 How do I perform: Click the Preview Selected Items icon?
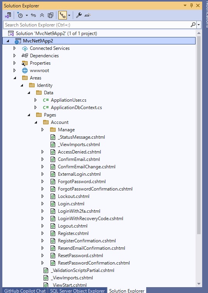(x=87, y=15)
